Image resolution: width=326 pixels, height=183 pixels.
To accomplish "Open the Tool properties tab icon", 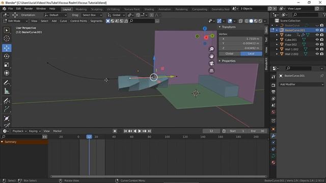I will pyautogui.click(x=273, y=77).
